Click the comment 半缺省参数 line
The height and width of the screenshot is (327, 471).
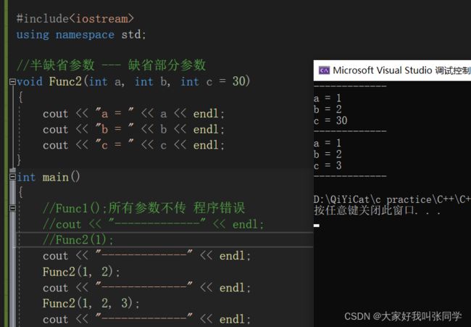click(112, 65)
